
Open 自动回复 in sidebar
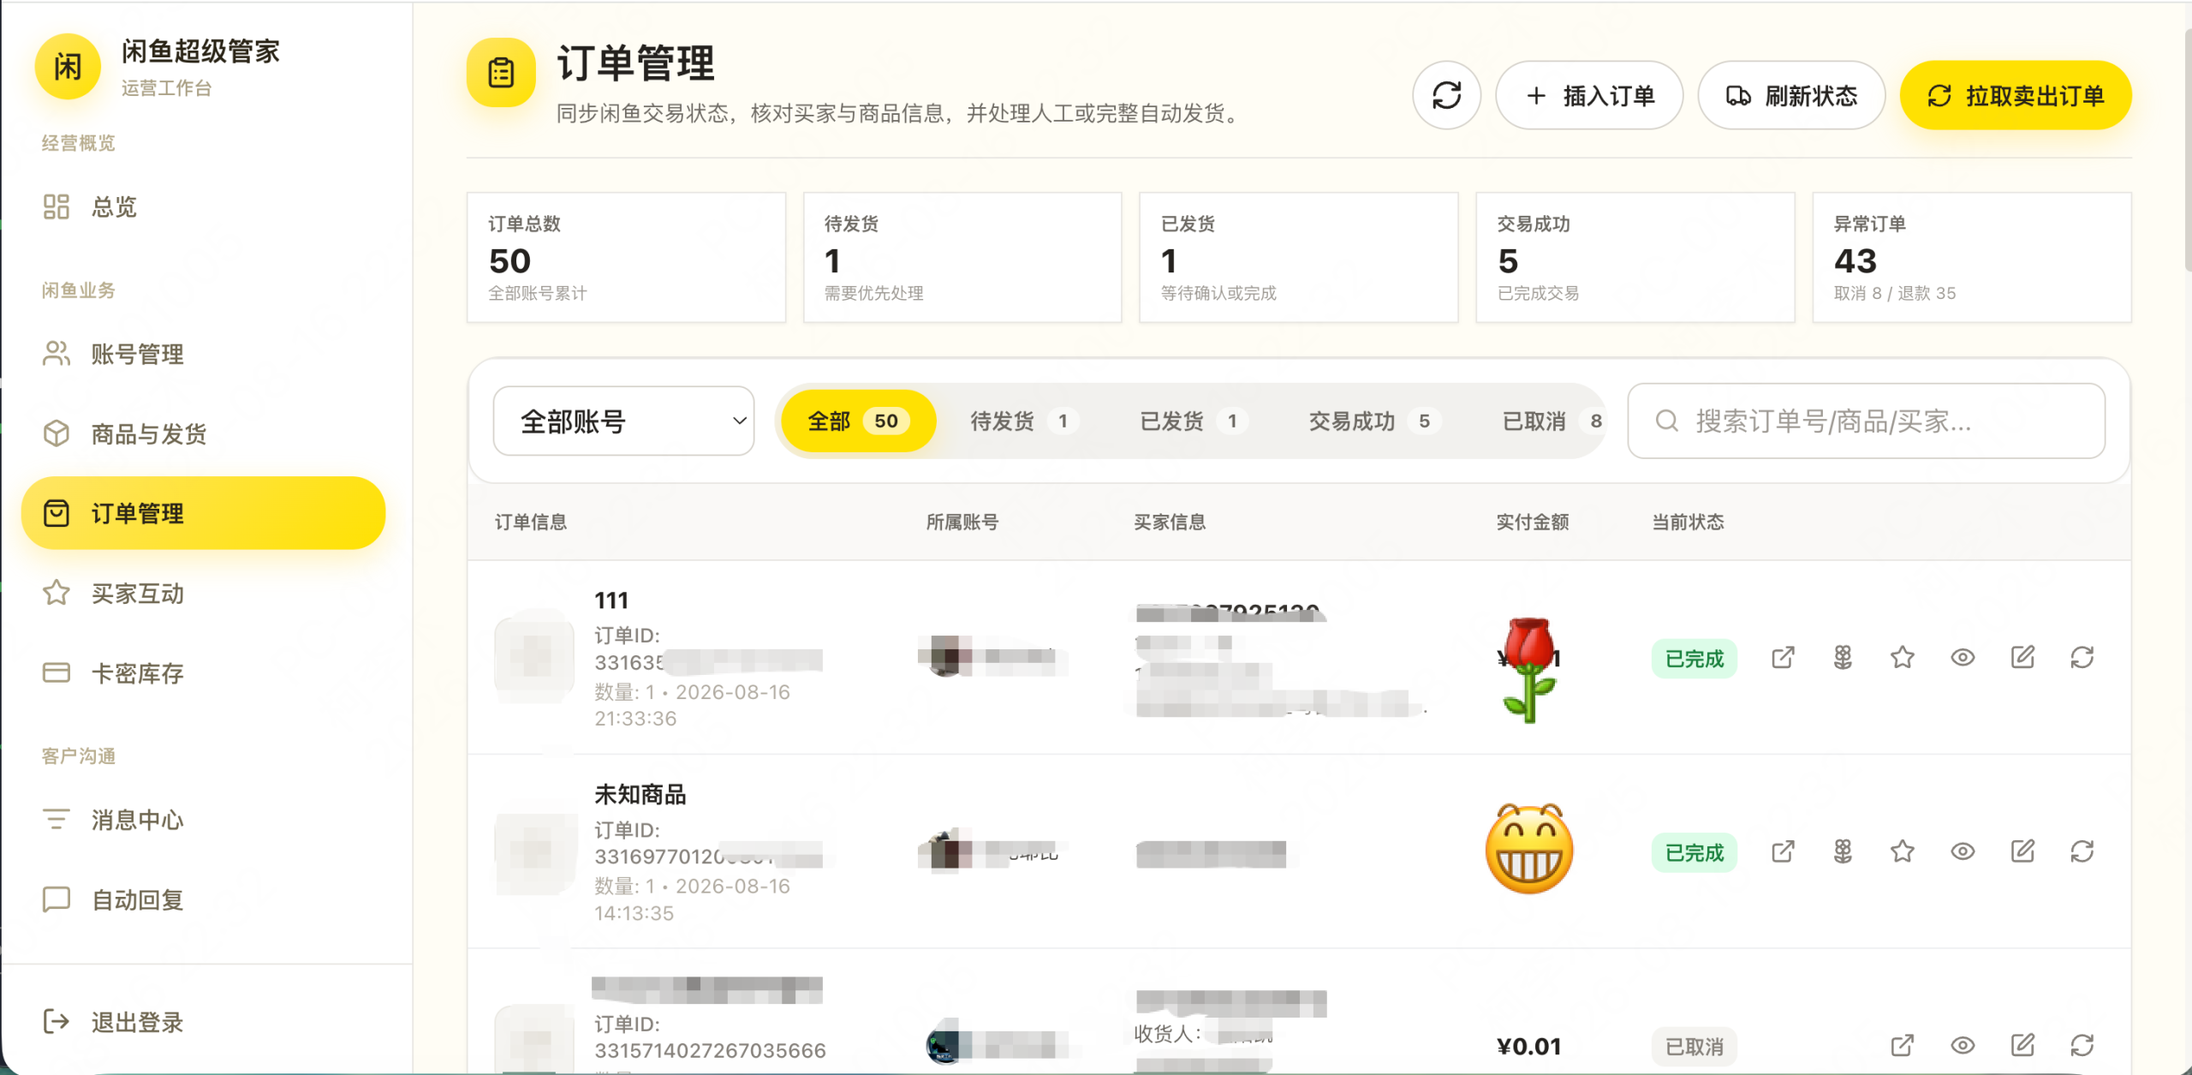(203, 899)
